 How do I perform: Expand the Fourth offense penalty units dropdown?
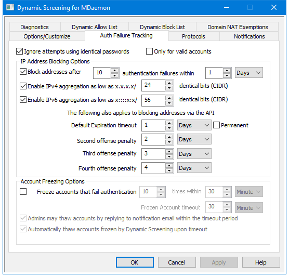[194, 168]
